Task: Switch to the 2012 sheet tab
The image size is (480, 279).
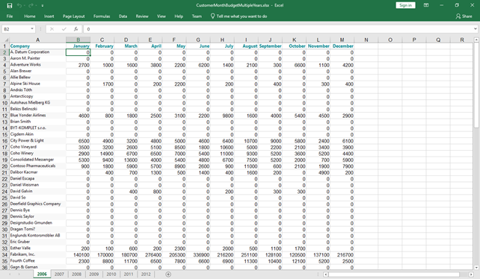Action: (146, 274)
